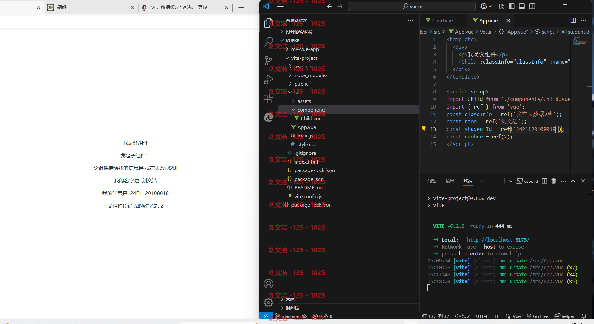
Task: Open the Customize Layout icon
Action: 502,6
